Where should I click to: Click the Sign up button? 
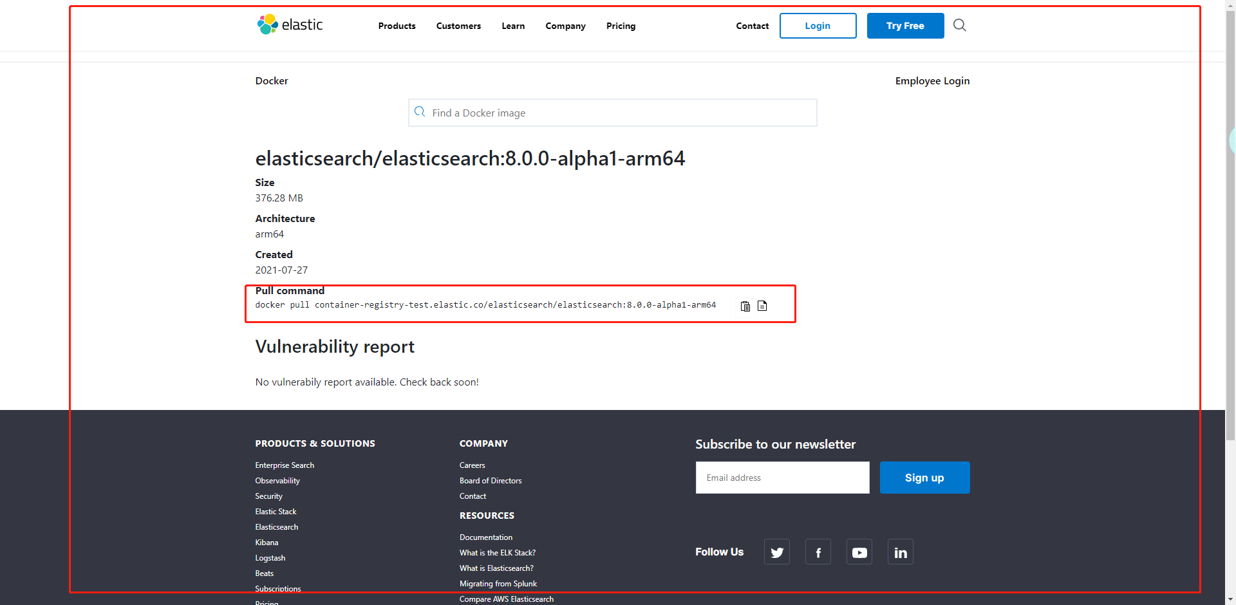(924, 478)
